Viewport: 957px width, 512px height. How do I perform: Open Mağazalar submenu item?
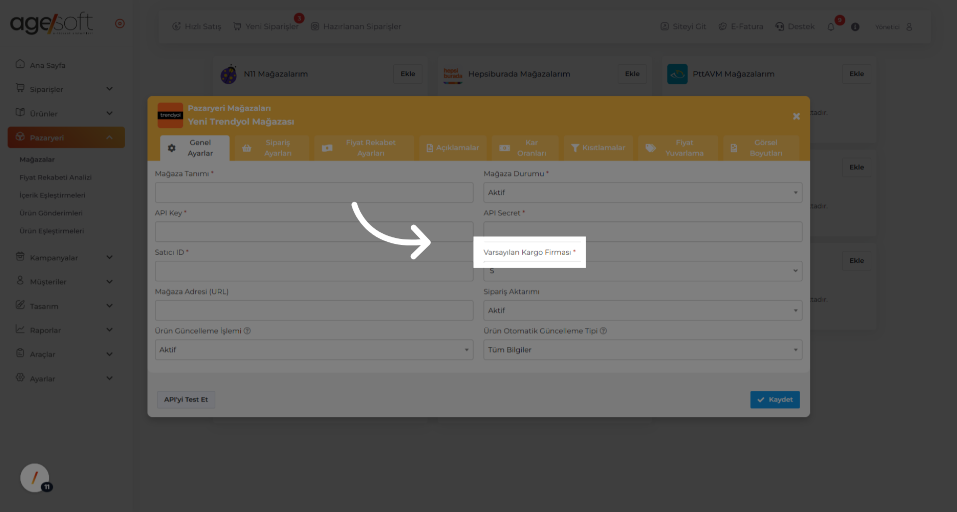click(x=37, y=160)
